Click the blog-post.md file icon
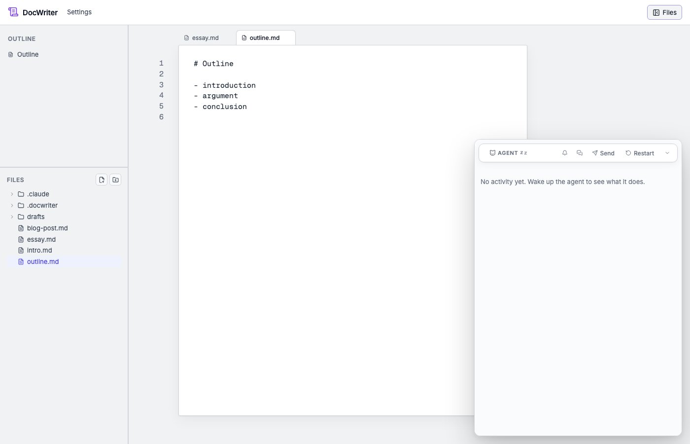 21,228
